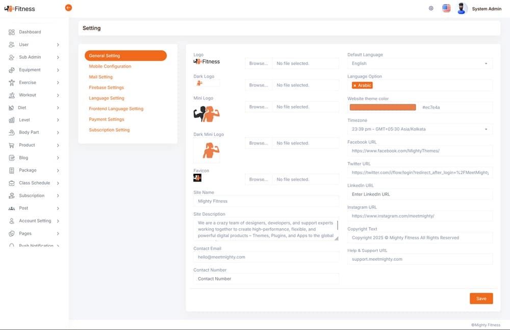Switch to Mobile Configuration settings tab
The image size is (510, 330).
tap(110, 66)
